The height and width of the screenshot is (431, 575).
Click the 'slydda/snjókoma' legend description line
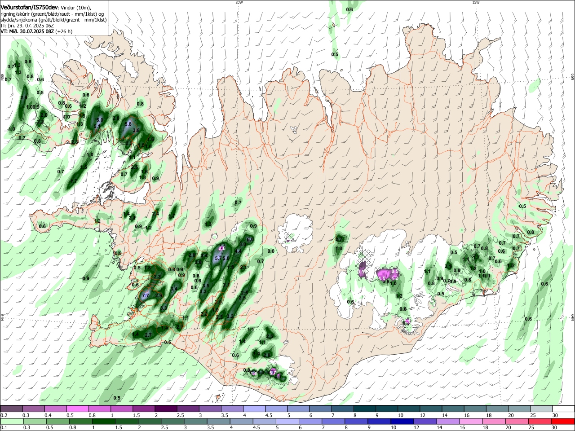[53, 20]
